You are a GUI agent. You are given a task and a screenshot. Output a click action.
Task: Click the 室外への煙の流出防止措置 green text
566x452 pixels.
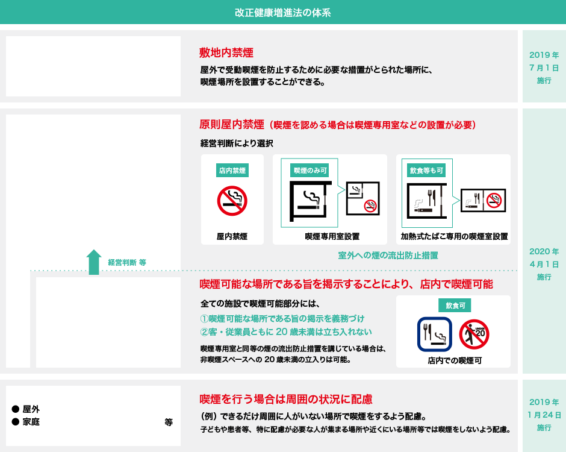coord(388,256)
